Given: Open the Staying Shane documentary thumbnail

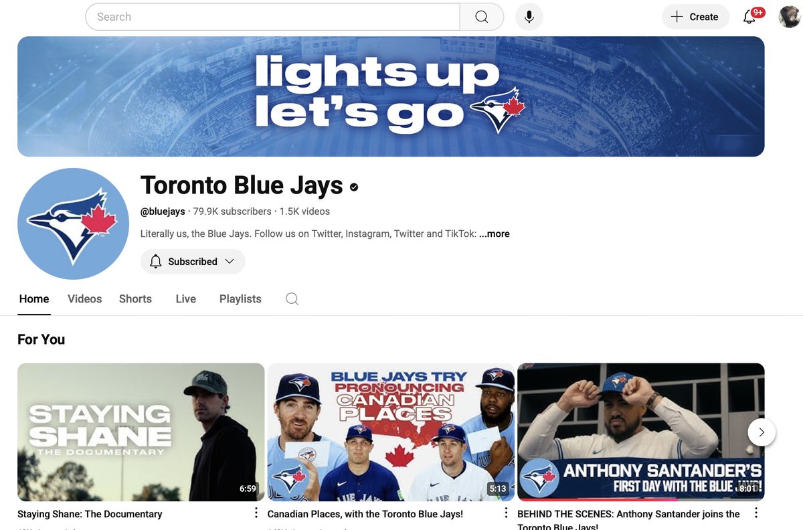Looking at the screenshot, I should (141, 432).
